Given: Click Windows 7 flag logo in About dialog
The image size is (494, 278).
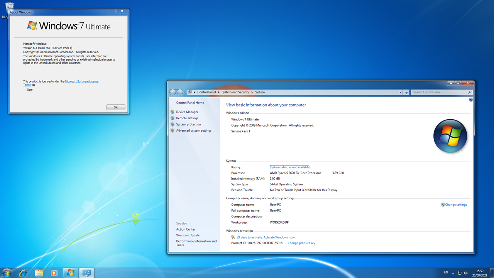Looking at the screenshot, I should pyautogui.click(x=32, y=26).
